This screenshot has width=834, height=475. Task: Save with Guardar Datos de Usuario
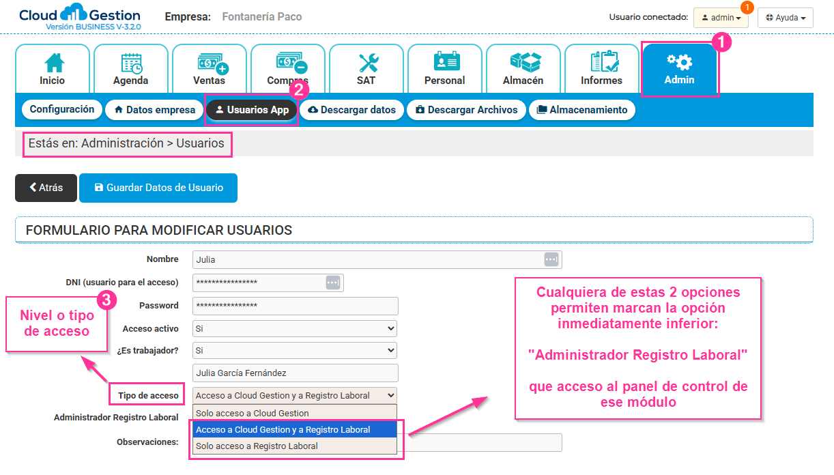click(x=158, y=188)
